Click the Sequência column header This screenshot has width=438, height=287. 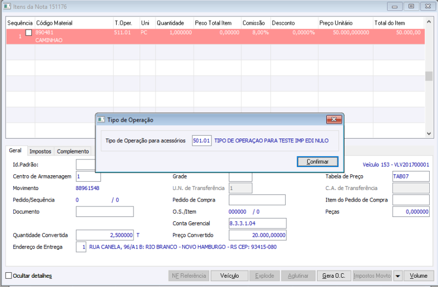[20, 23]
